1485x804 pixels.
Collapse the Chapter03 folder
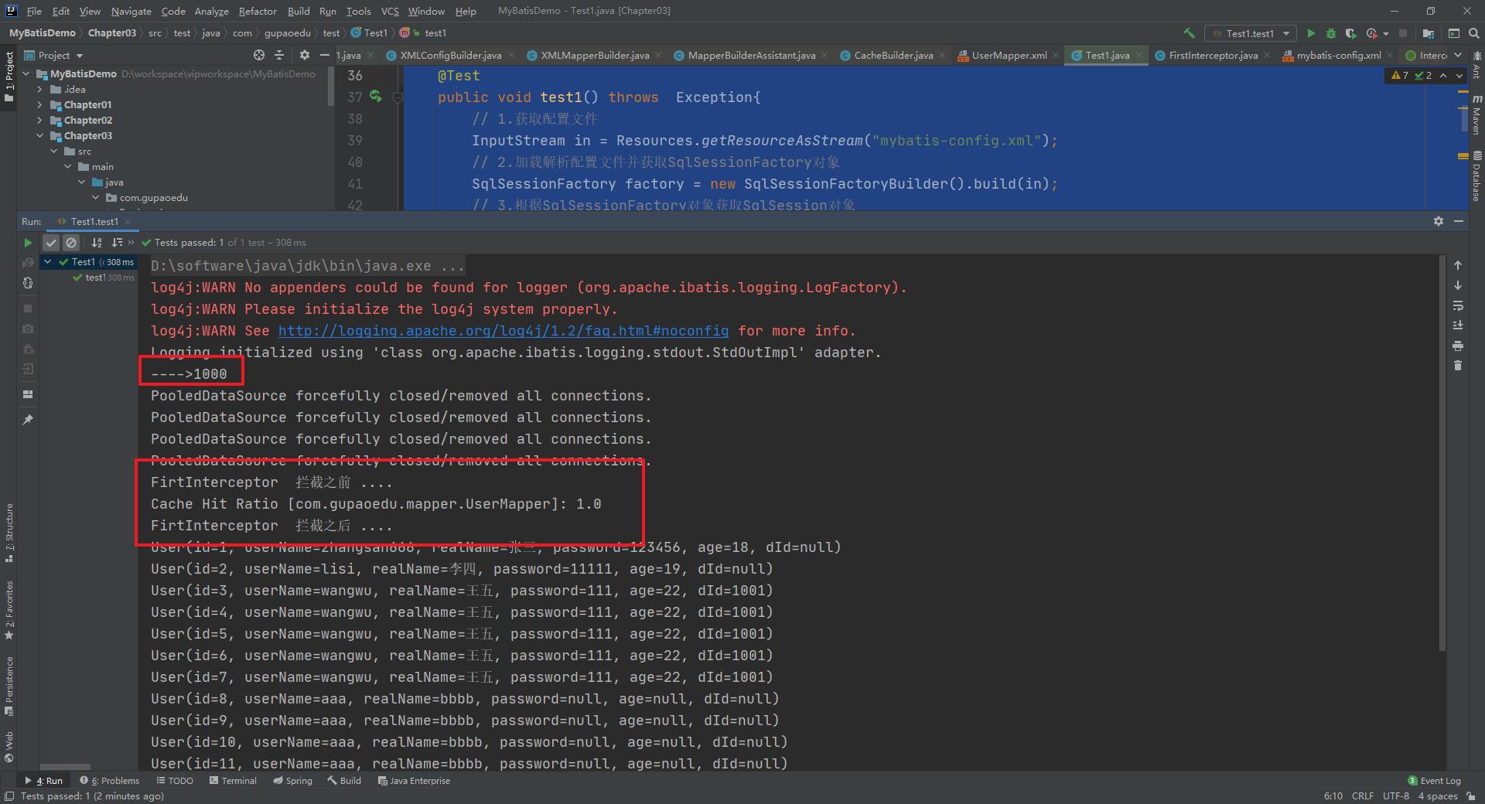tap(39, 135)
